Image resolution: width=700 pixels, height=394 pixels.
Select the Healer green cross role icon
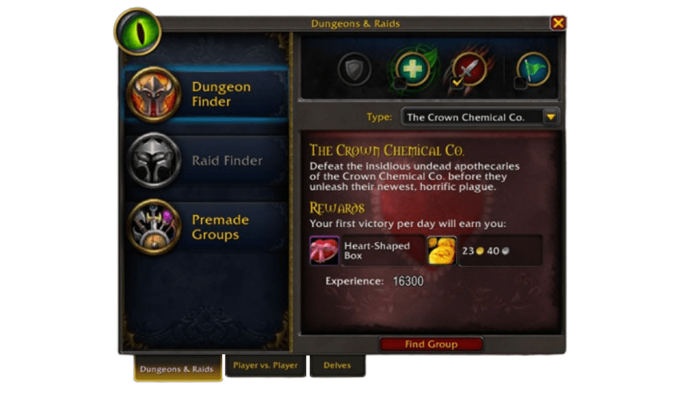point(412,68)
